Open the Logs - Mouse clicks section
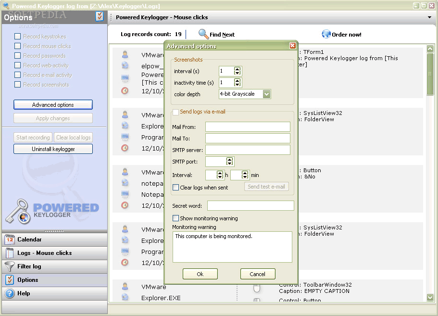The width and height of the screenshot is (438, 316). click(54, 253)
